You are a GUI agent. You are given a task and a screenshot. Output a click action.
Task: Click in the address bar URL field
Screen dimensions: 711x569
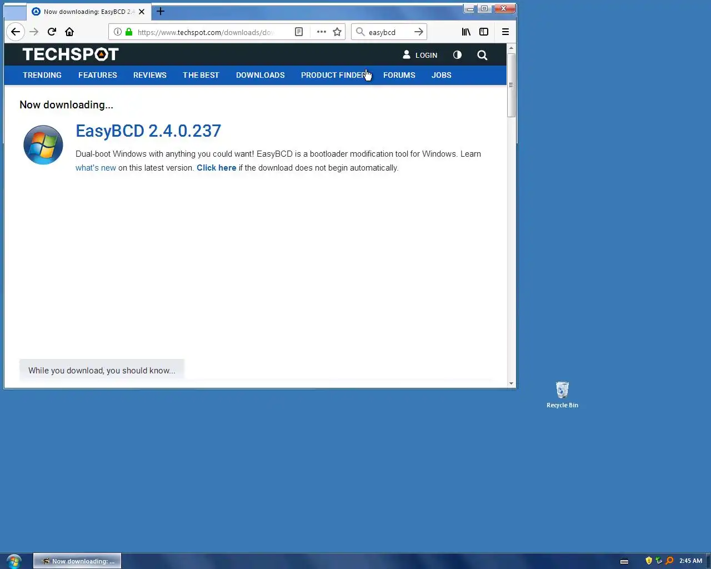pyautogui.click(x=206, y=32)
